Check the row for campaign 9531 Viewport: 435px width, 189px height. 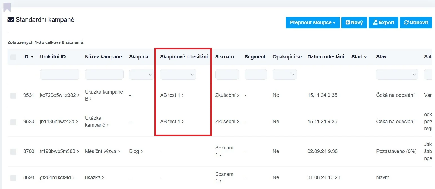(13, 96)
